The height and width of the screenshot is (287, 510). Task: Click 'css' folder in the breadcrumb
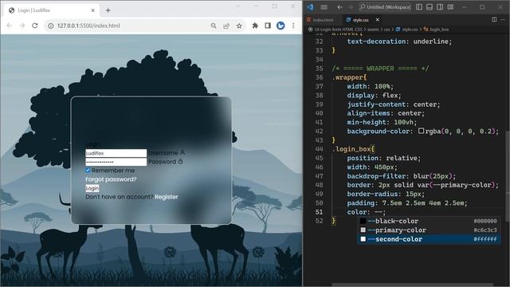coord(386,29)
